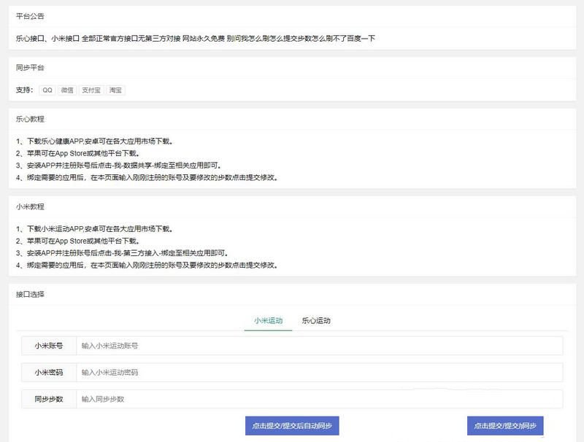Screen dimensions: 584x442
Task: Click the 点击提交/提交同步 button
Action: (505, 425)
